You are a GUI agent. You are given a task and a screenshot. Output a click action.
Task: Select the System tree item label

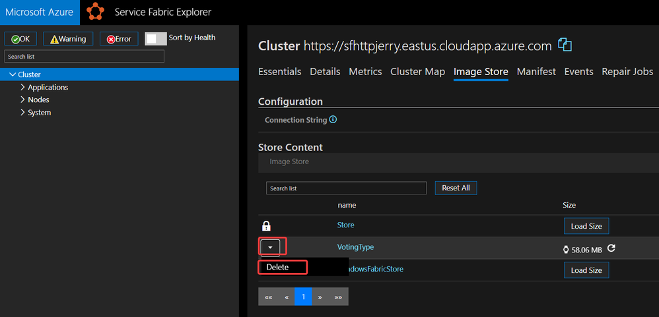(39, 113)
